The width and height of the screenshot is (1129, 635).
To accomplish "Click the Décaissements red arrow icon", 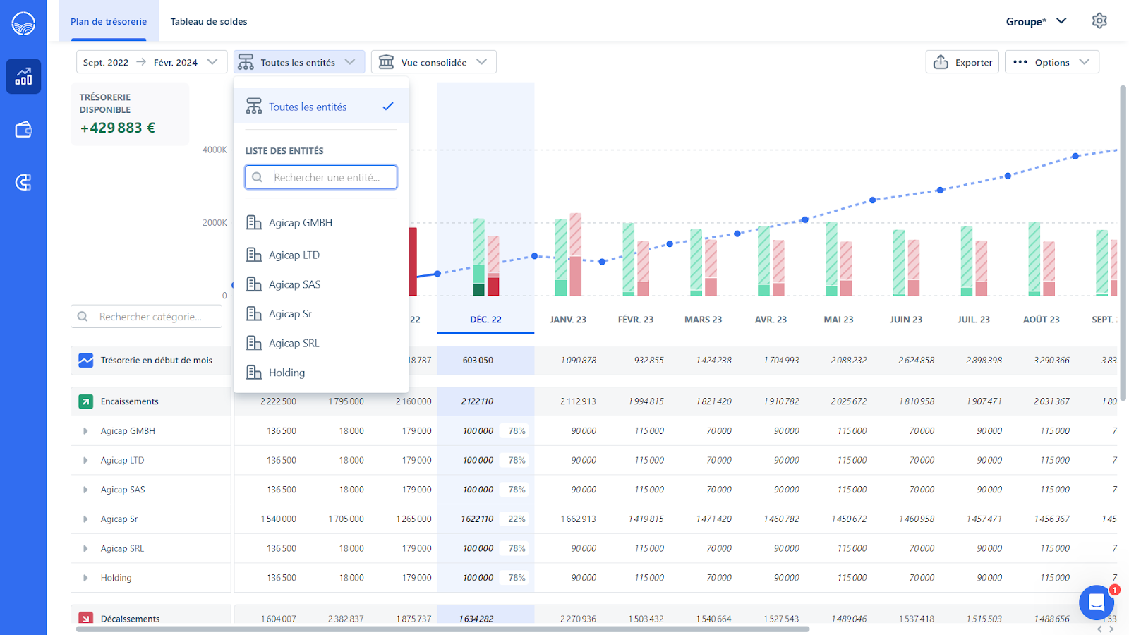I will tap(85, 619).
